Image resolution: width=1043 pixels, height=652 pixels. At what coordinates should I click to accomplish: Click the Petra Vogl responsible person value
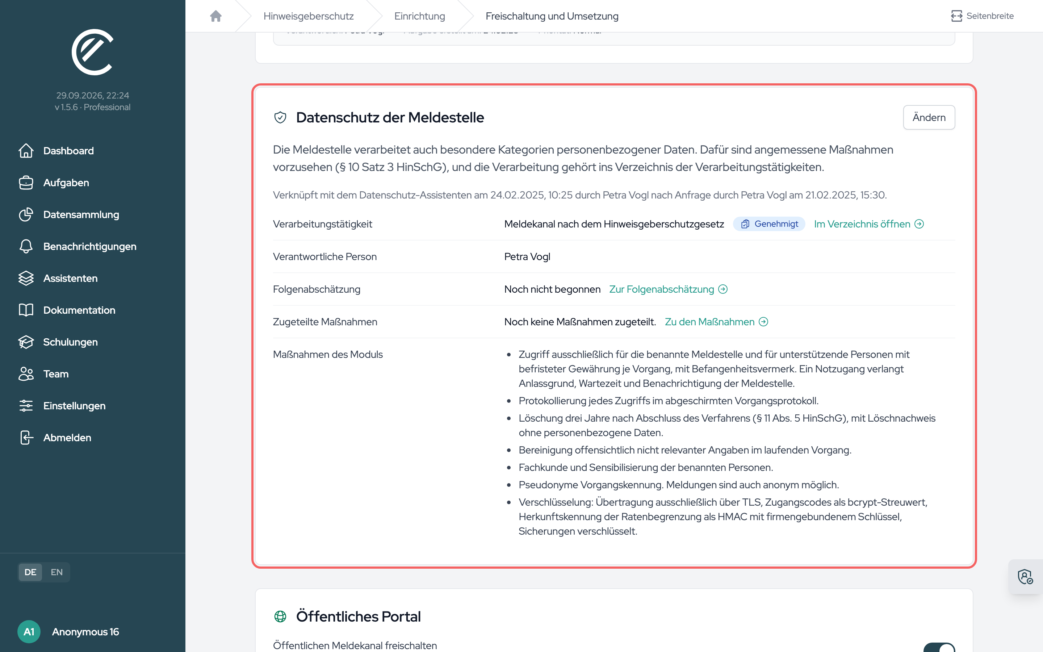pyautogui.click(x=527, y=256)
